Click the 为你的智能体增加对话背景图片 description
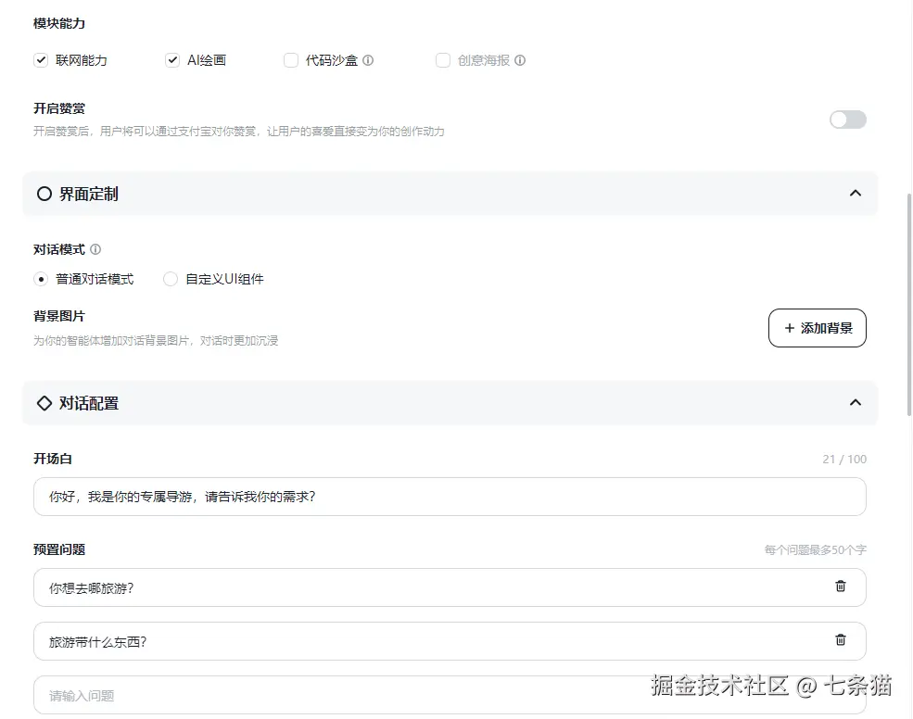913x719 pixels. (156, 340)
